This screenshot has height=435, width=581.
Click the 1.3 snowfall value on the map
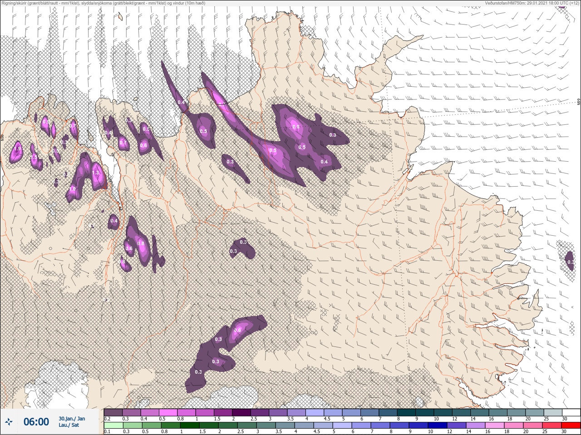[95, 173]
